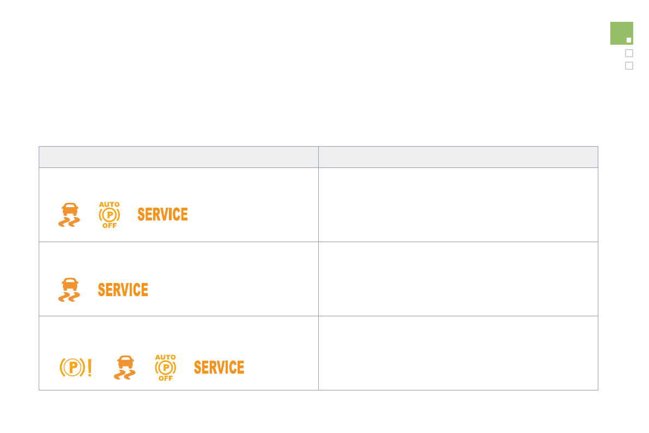Click empty space right of SERVICE in first row's left cell
Screen dimensions: 649x433
click(x=251, y=215)
